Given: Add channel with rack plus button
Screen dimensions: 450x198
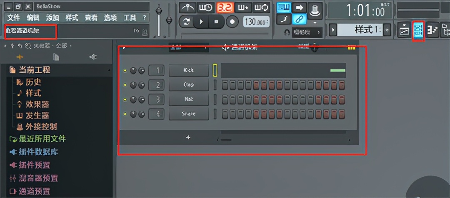Looking at the screenshot, I should click(188, 138).
